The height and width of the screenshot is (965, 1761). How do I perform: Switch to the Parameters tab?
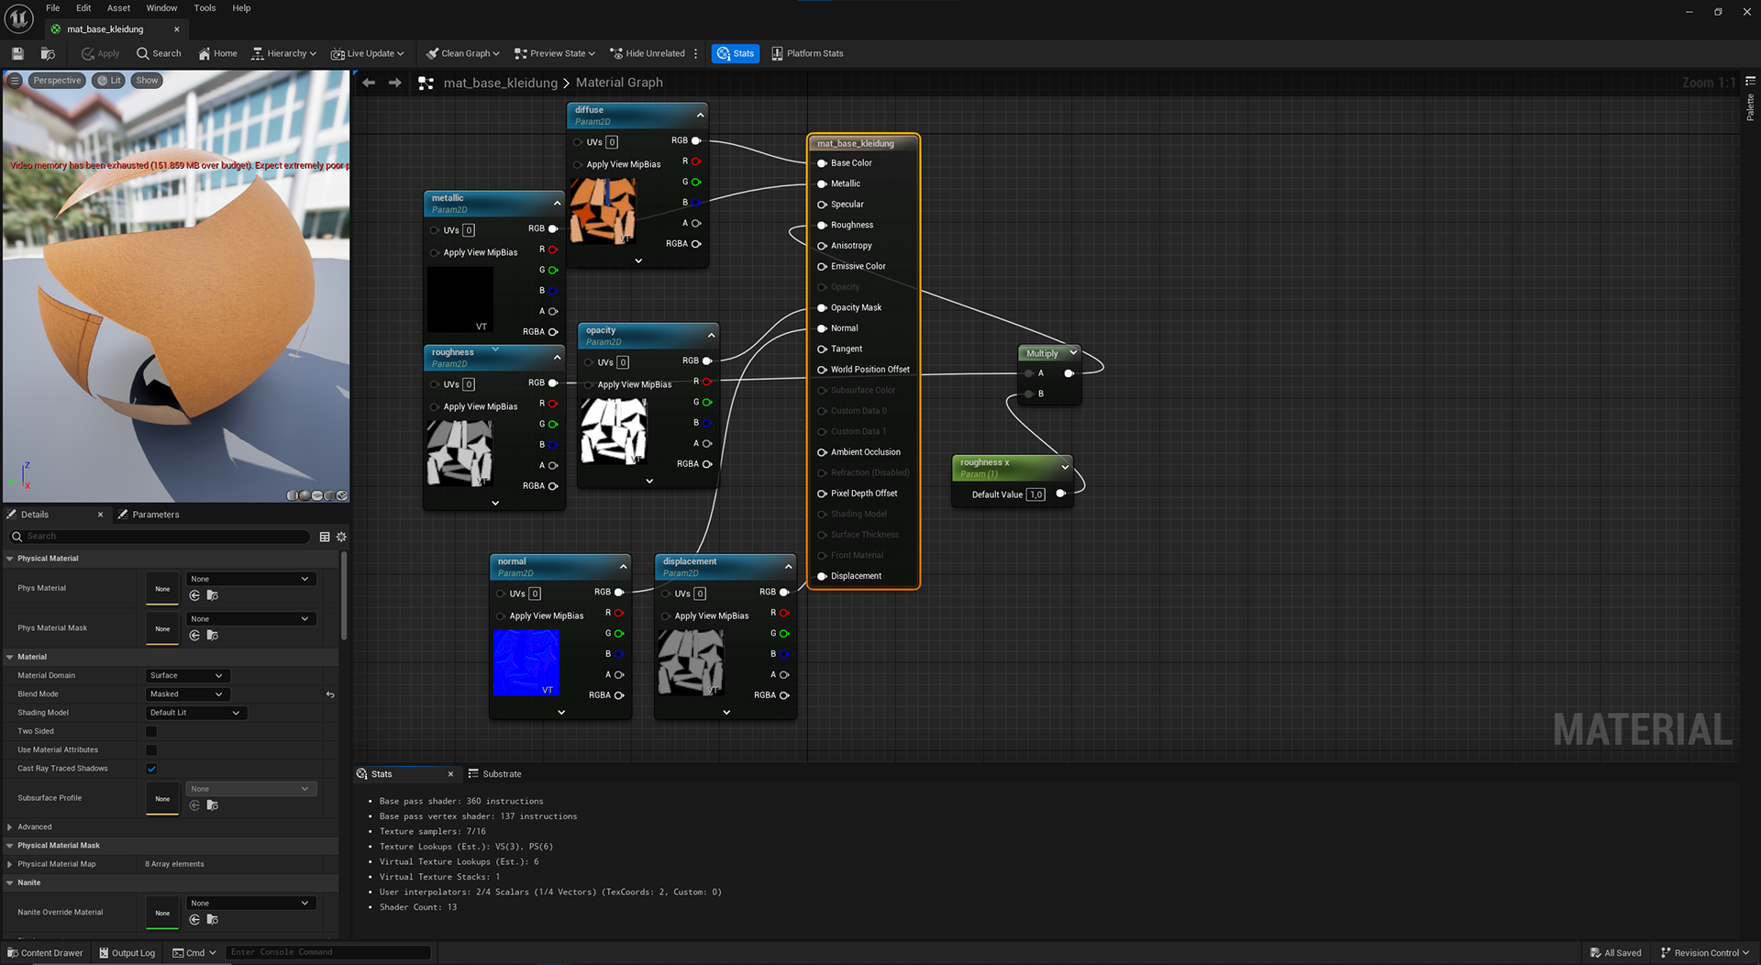149,515
